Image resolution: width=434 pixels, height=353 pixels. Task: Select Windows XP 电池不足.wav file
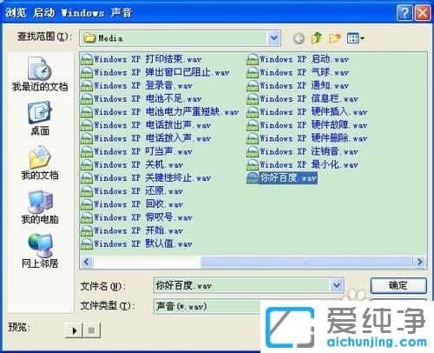coord(141,99)
